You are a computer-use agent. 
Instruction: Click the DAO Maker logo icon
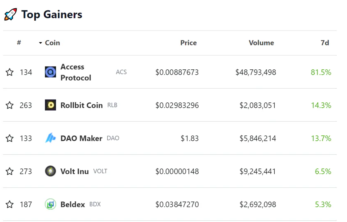click(x=50, y=138)
